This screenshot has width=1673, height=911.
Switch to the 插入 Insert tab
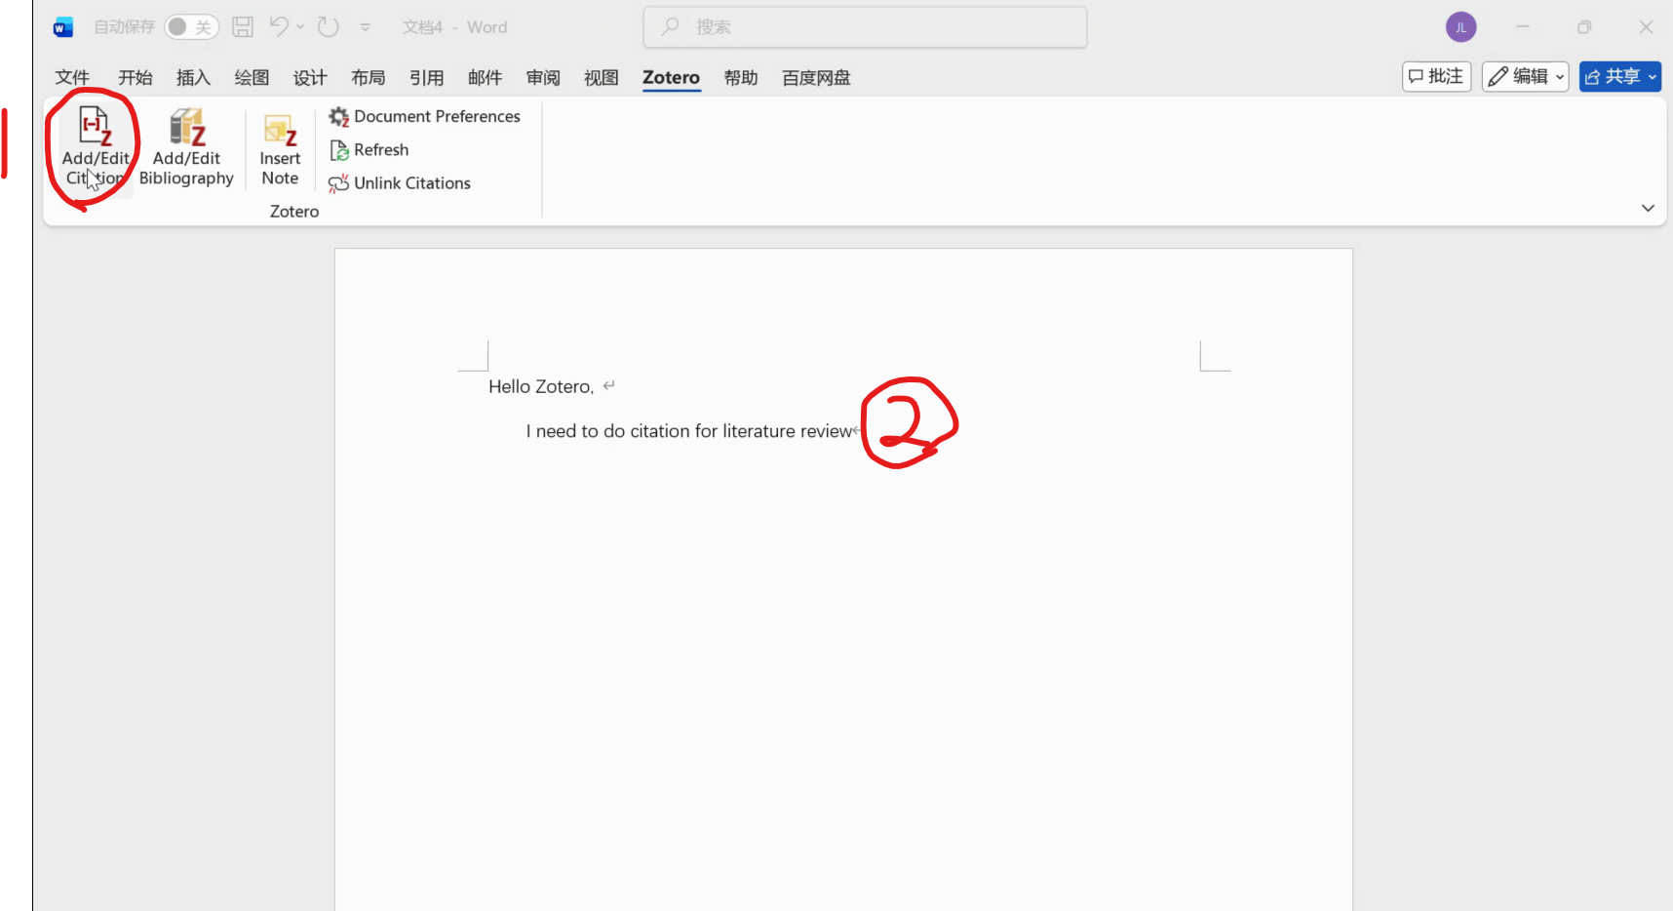pos(193,78)
